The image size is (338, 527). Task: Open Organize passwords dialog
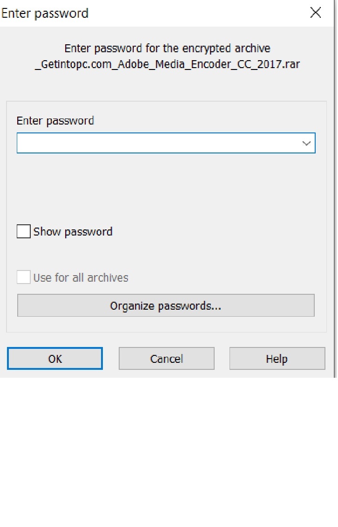point(166,305)
